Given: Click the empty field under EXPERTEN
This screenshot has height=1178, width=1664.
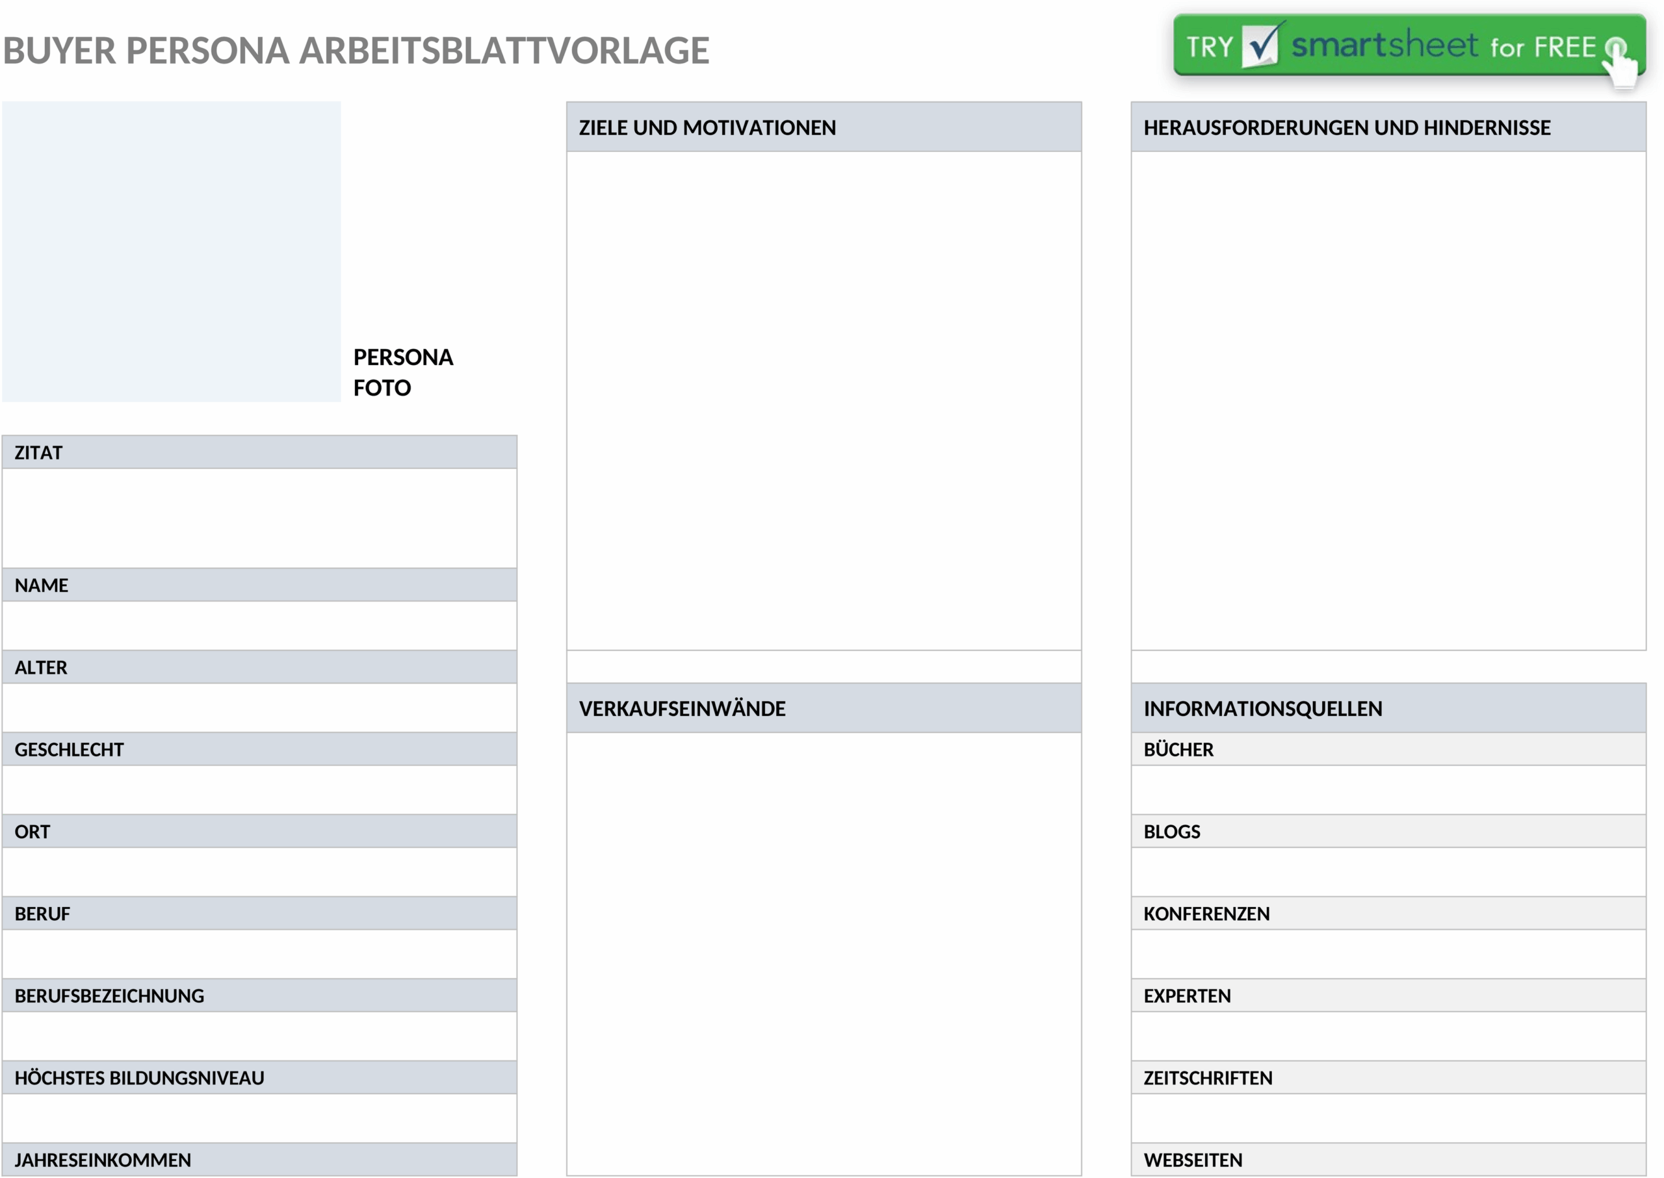Looking at the screenshot, I should point(1388,1036).
